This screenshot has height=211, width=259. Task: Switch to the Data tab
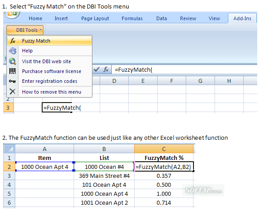[x=162, y=18]
